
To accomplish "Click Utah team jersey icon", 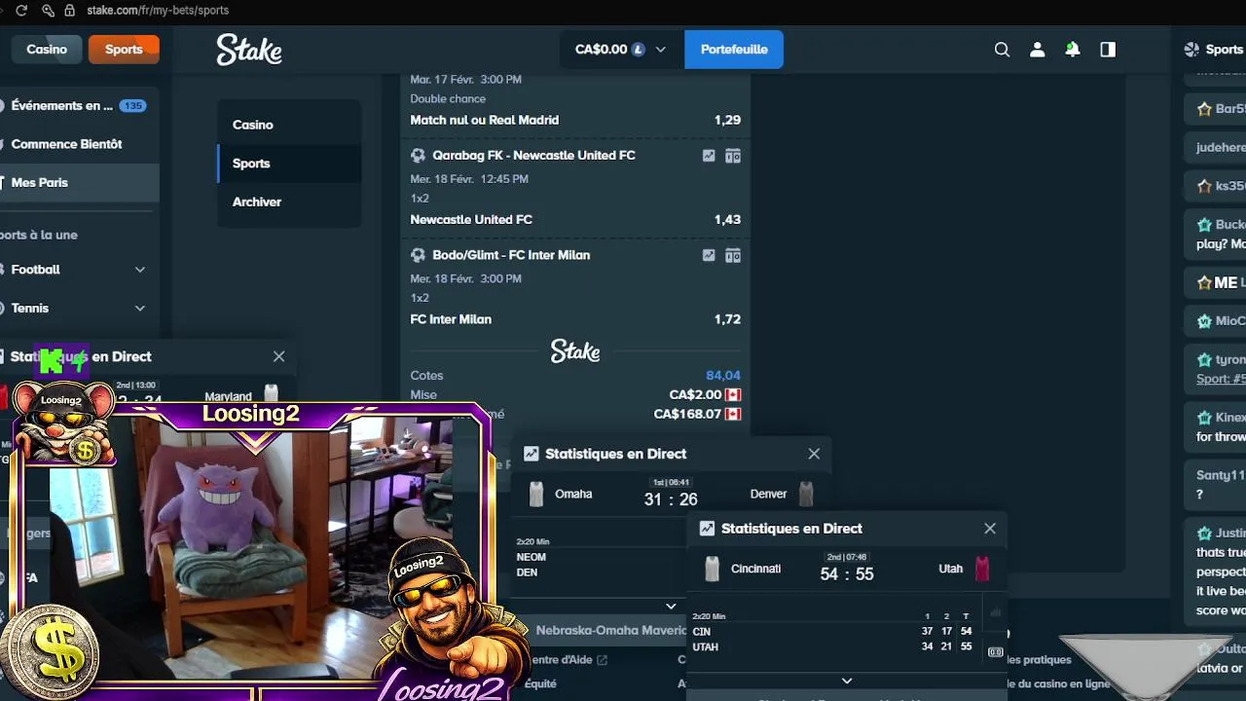I will point(982,569).
